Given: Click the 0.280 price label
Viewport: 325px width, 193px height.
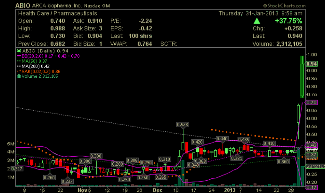Looking at the screenshot, I should point(118,164).
